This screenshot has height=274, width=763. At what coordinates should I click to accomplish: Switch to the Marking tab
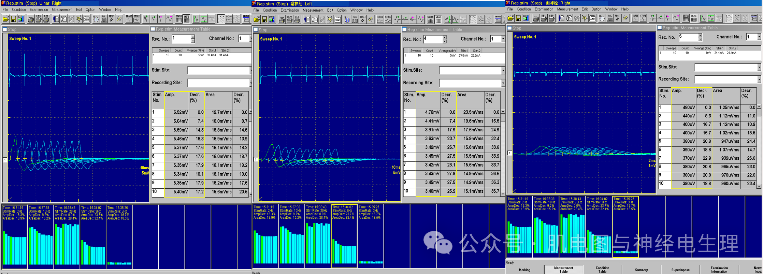(524, 270)
